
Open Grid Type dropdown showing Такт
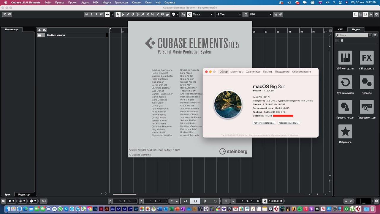click(229, 14)
